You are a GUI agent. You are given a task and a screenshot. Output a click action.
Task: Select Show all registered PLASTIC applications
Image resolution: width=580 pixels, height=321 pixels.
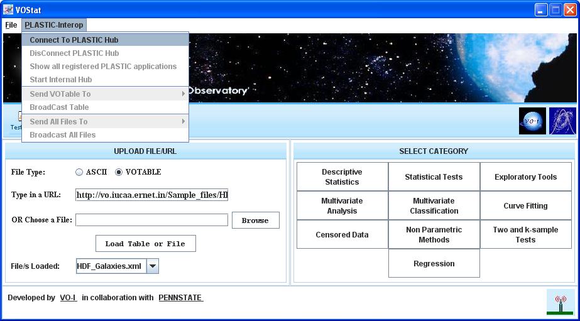(x=106, y=66)
